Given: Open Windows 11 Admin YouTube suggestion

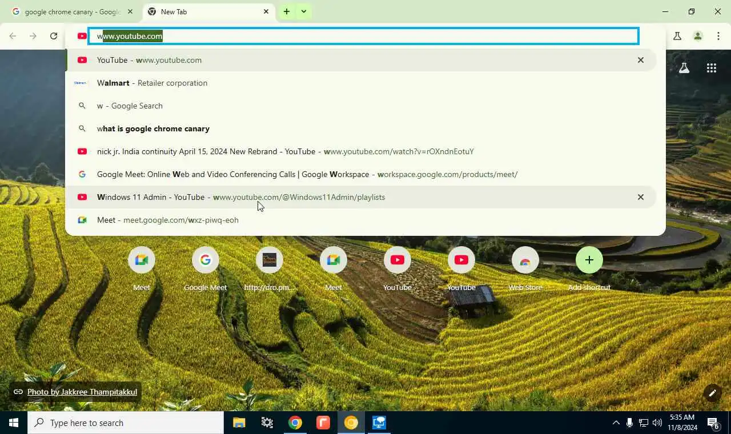Looking at the screenshot, I should [x=361, y=197].
